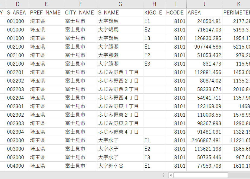Select cell ふじみ野東４丁目
The height and width of the screenshot is (179, 250).
pos(120,132)
